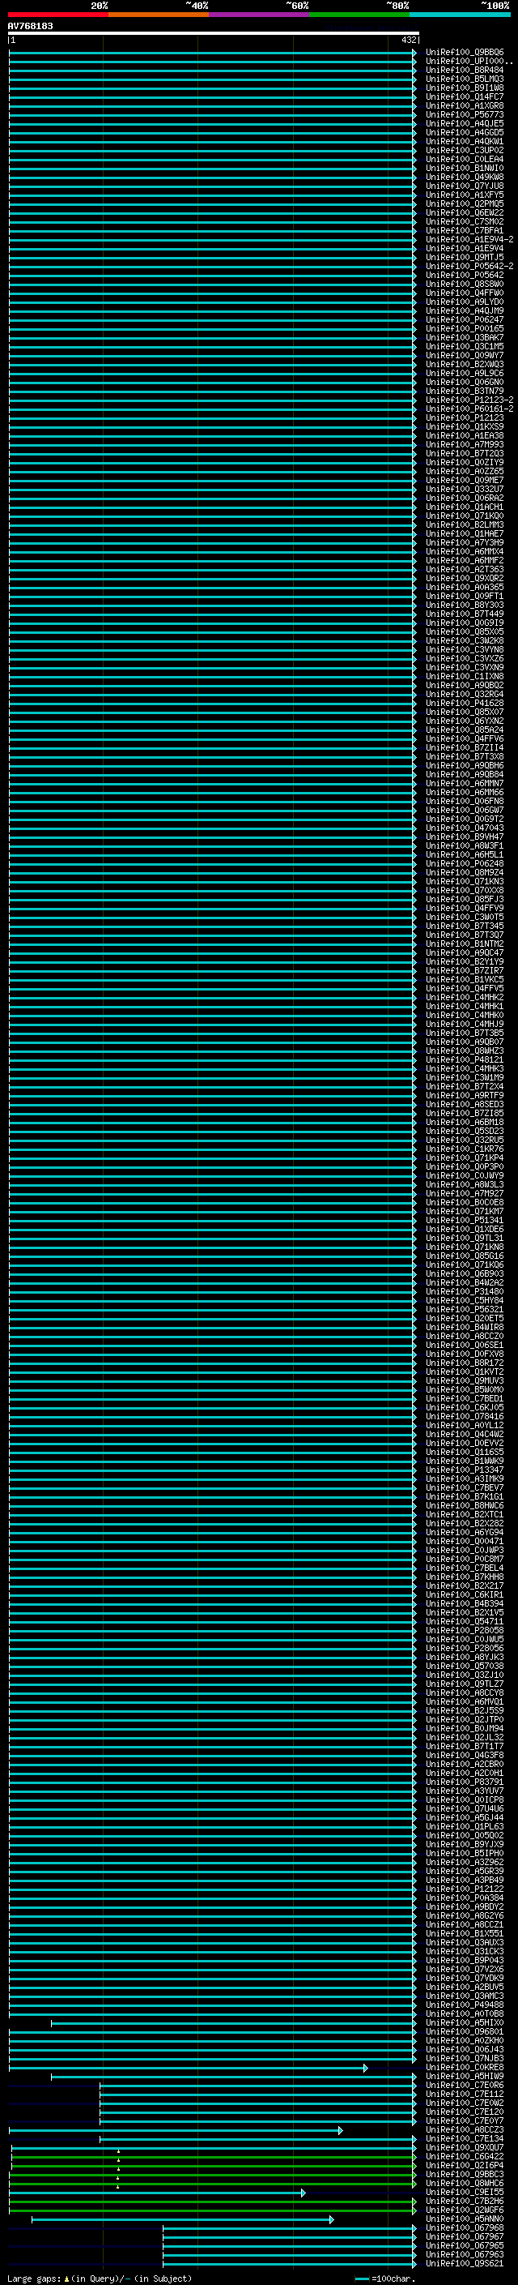Click the Large gaps legend text
This screenshot has height=2285, width=518.
click(100, 2278)
